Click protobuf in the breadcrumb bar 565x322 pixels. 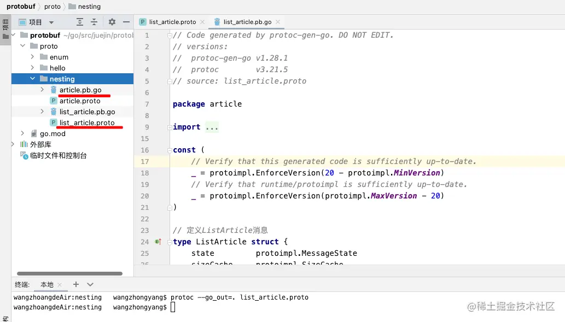point(21,7)
